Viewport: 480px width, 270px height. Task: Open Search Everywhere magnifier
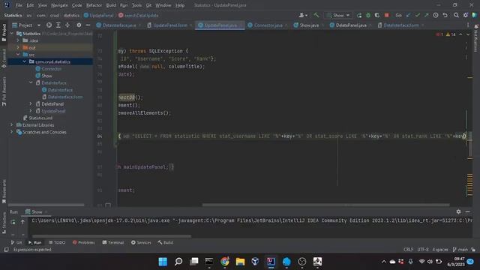click(x=456, y=15)
